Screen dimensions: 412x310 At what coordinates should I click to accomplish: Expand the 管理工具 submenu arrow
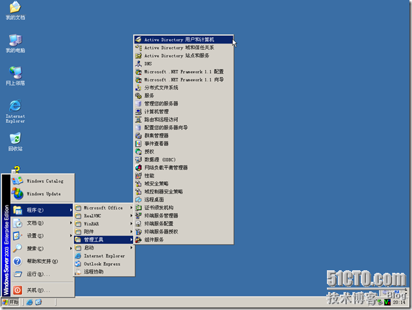click(x=131, y=240)
